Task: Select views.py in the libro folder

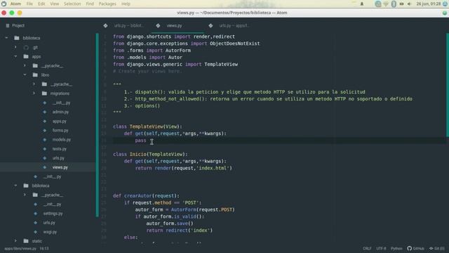Action: point(60,167)
